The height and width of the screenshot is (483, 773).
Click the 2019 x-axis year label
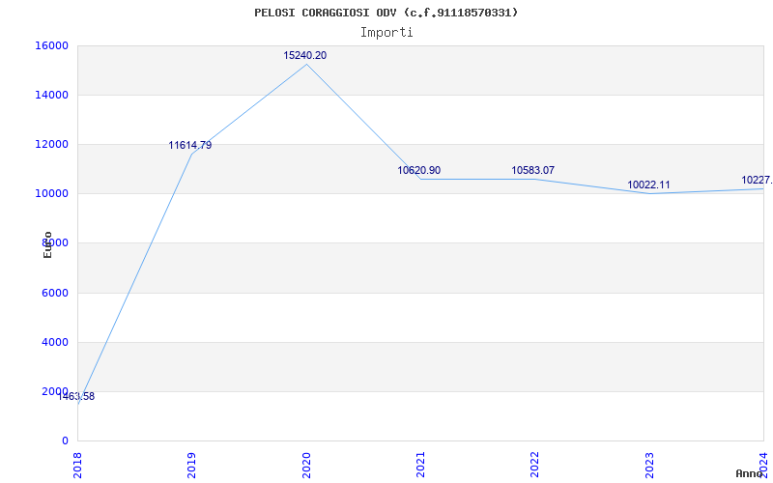coord(191,466)
